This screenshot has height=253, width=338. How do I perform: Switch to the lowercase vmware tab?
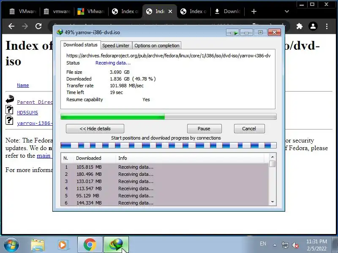click(x=57, y=11)
